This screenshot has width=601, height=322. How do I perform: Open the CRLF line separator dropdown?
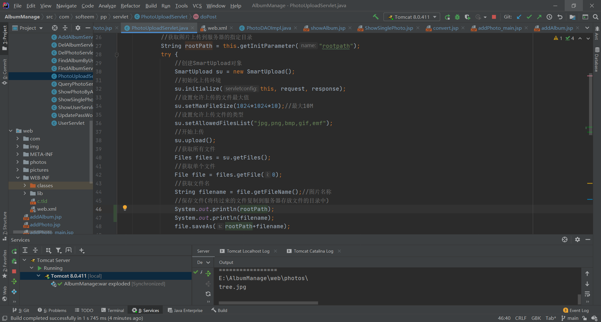pyautogui.click(x=521, y=318)
